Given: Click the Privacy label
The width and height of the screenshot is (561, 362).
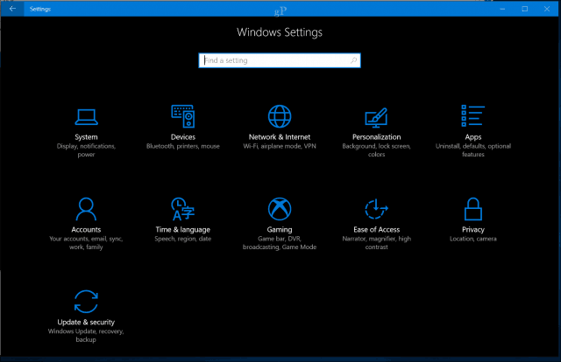Looking at the screenshot, I should [x=473, y=230].
